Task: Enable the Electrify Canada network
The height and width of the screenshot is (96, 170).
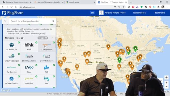Action: (47, 58)
